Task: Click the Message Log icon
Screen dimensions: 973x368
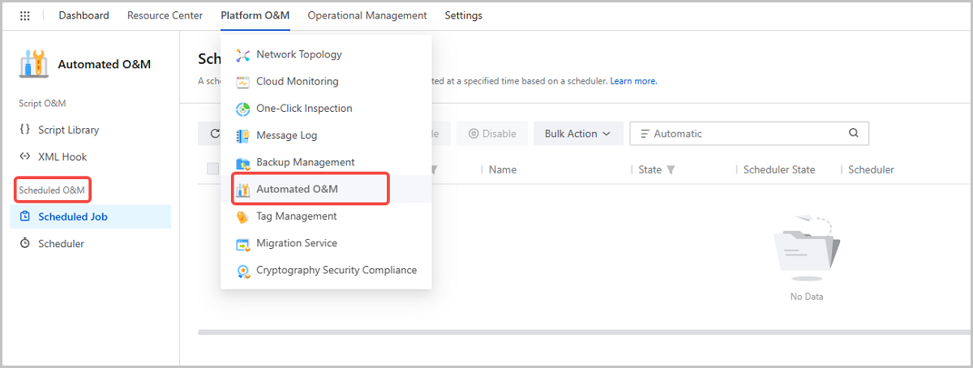Action: pos(242,135)
